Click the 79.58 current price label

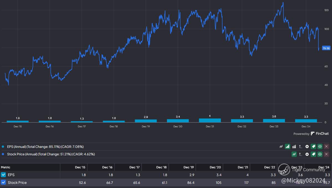point(326,48)
